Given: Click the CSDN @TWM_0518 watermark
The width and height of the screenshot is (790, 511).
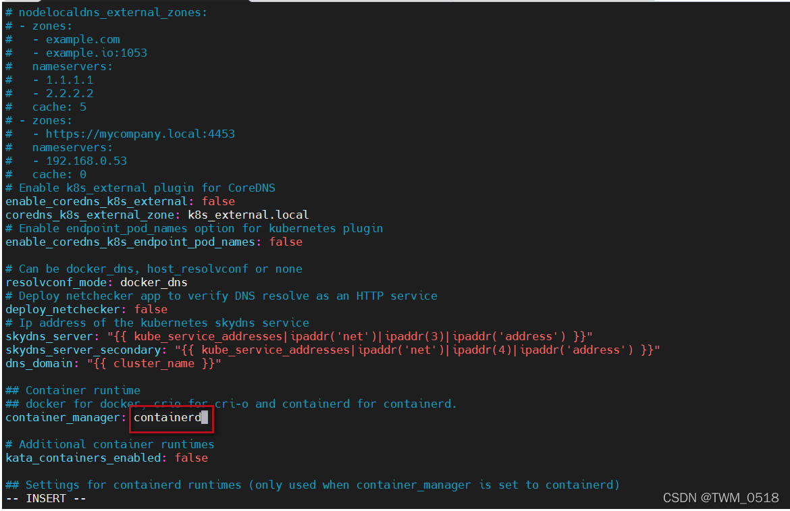Looking at the screenshot, I should [x=720, y=497].
